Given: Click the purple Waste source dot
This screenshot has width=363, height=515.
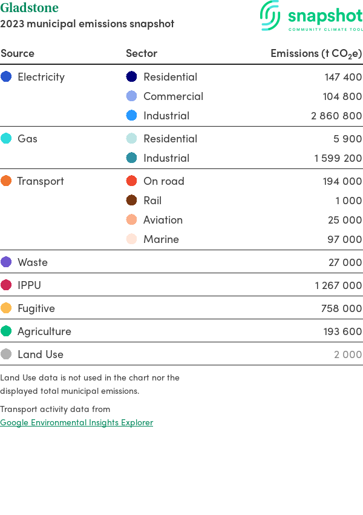Looking at the screenshot, I should [x=6, y=262].
